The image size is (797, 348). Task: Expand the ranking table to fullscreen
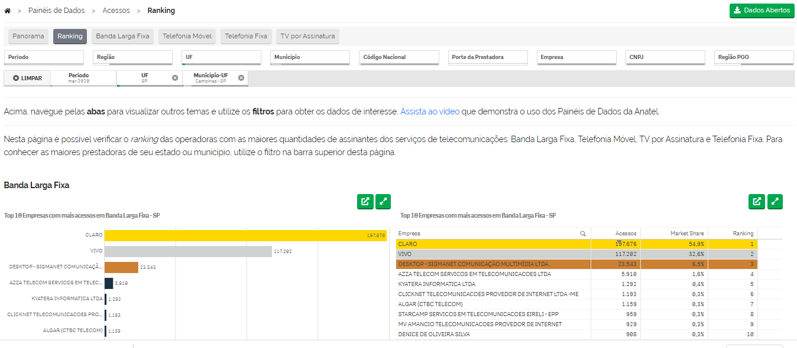point(775,202)
